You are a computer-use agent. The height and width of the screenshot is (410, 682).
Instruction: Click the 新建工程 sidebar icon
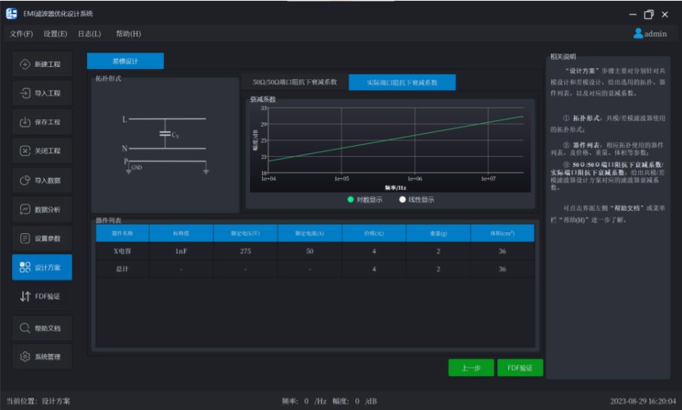24,64
